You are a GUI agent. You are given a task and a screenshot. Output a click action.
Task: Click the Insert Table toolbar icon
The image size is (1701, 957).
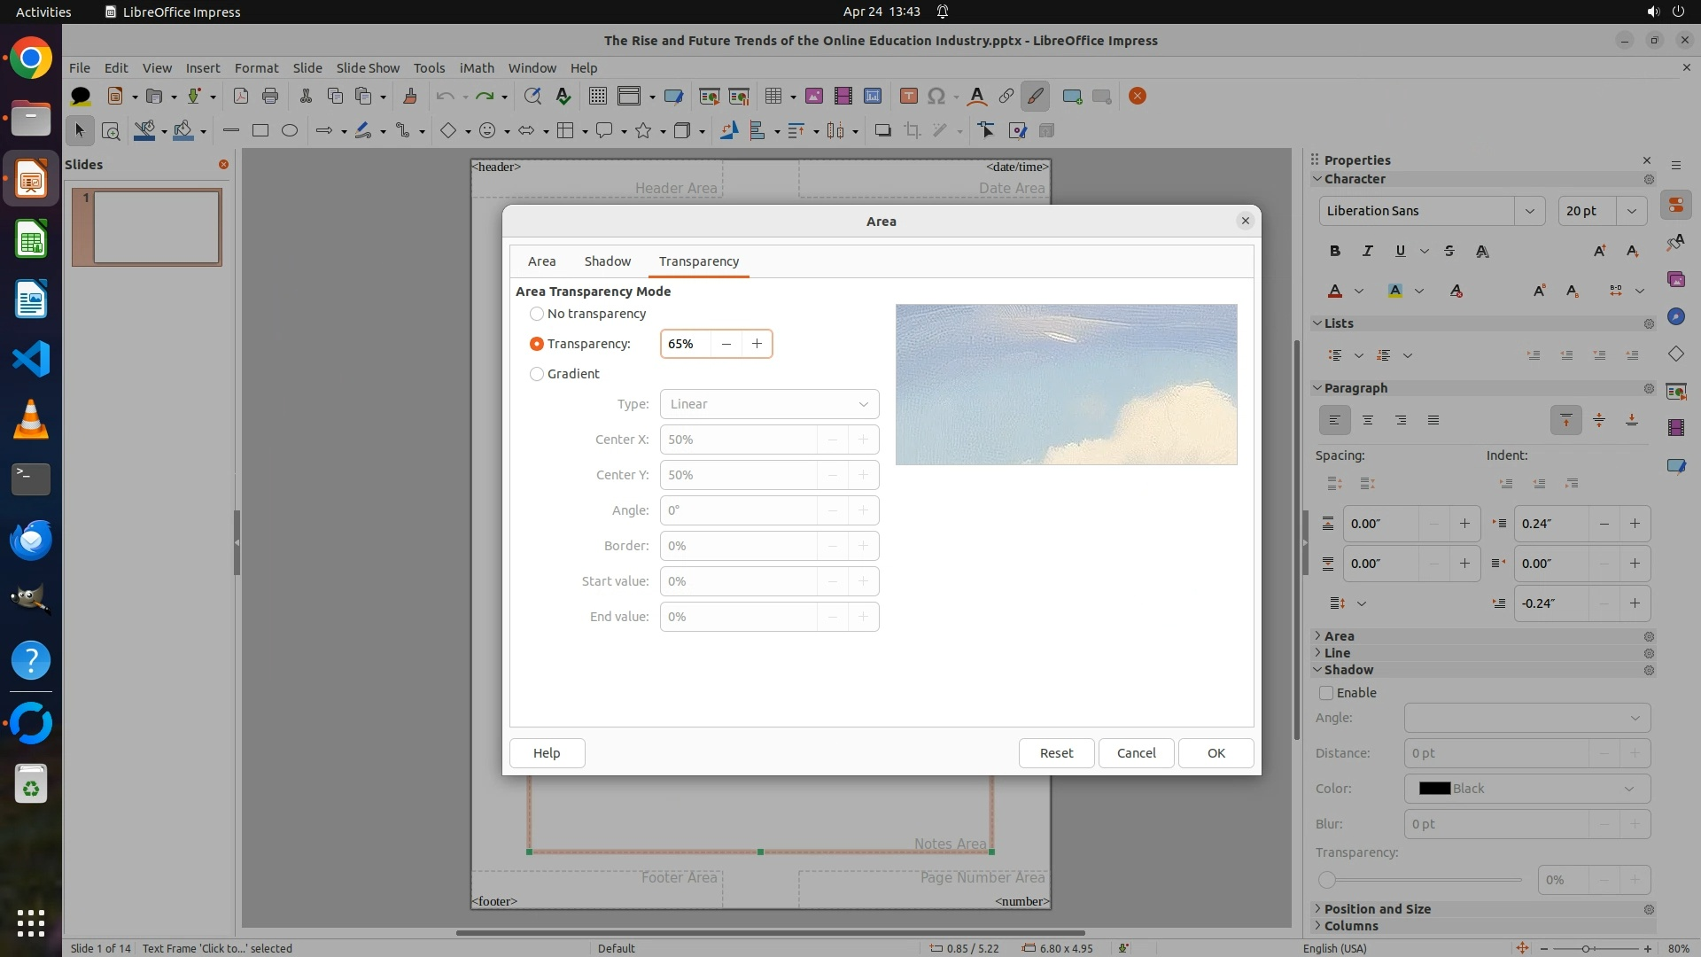click(773, 97)
